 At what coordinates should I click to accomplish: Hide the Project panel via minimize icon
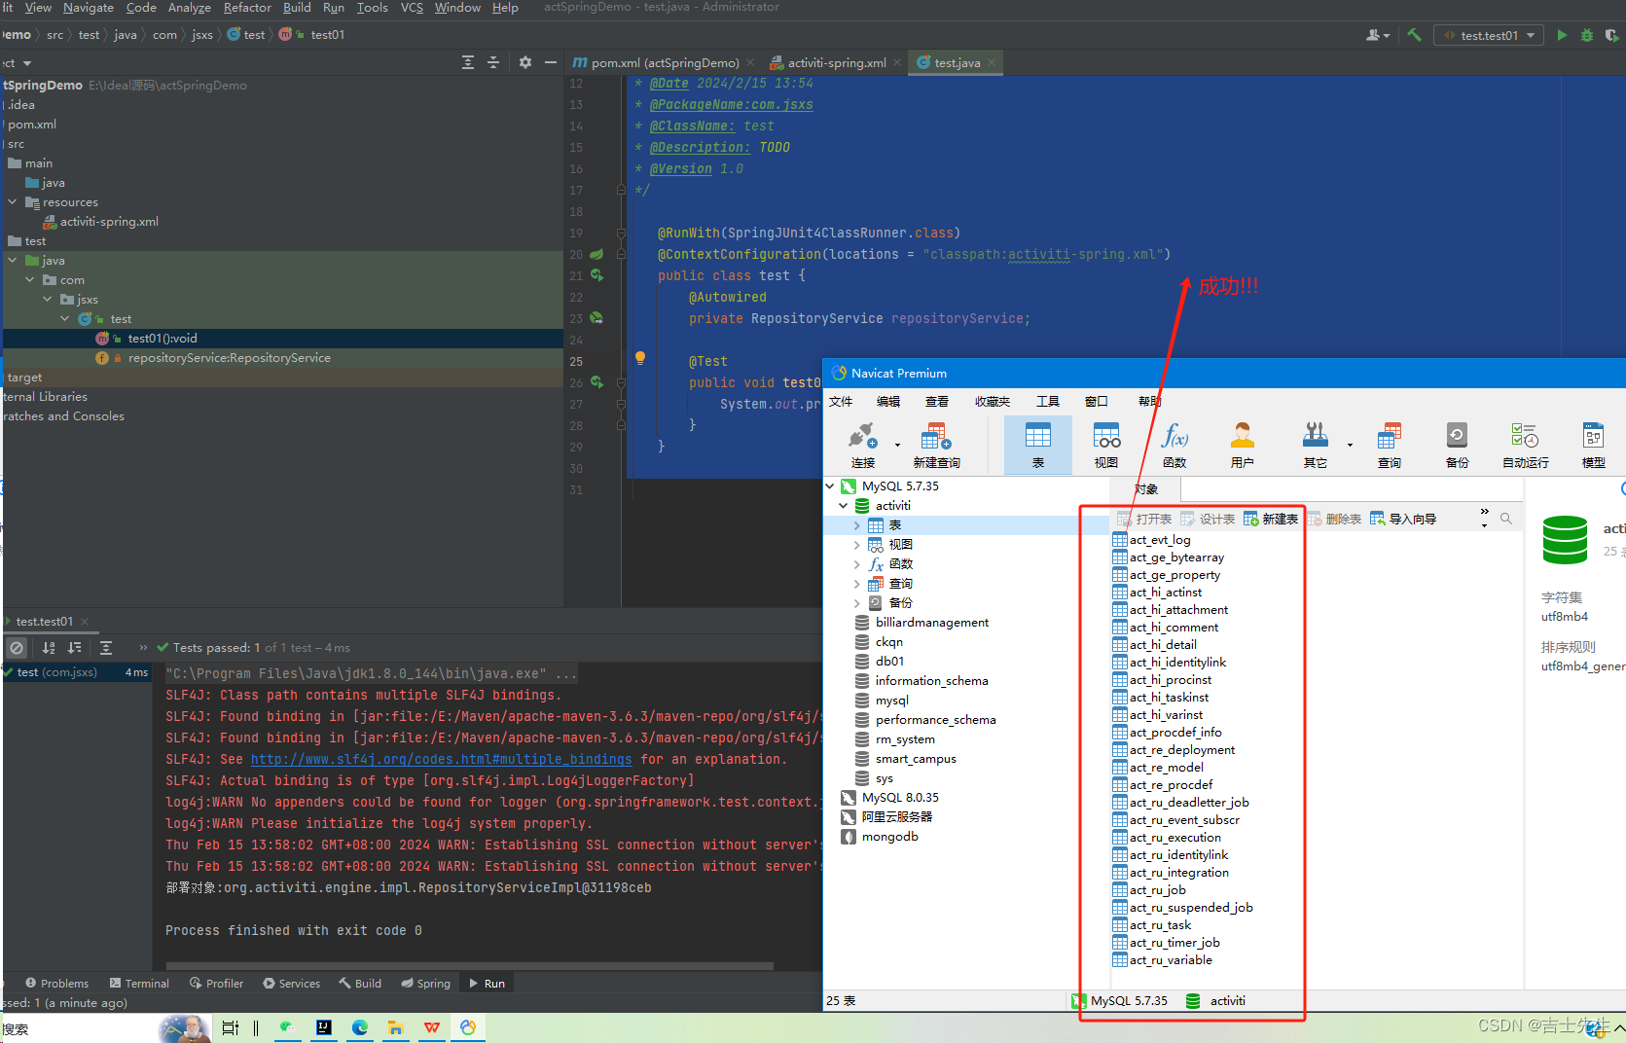[551, 62]
